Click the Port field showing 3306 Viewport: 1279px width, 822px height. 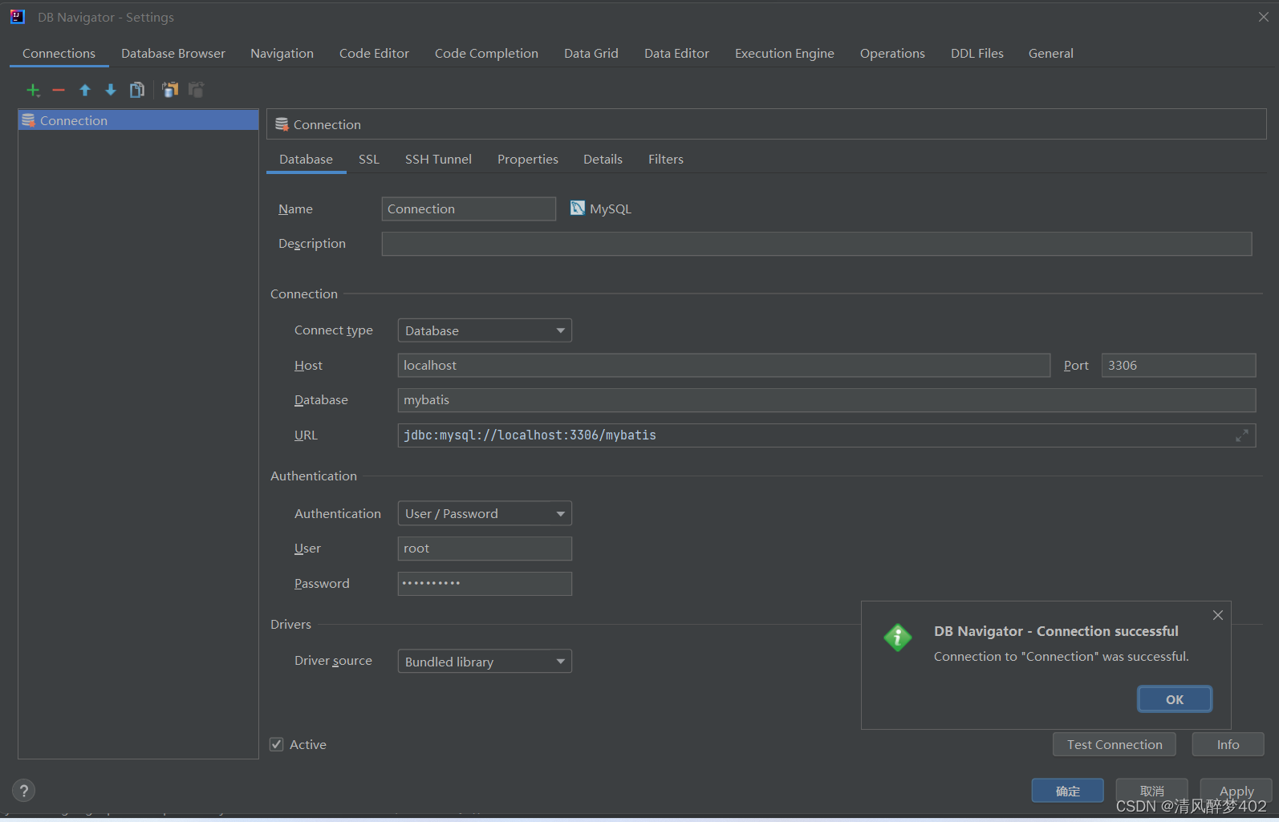[1179, 365]
